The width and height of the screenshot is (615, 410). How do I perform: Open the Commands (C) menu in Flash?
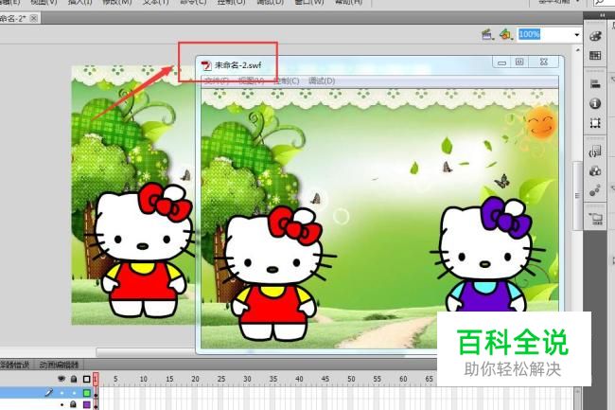pos(193,2)
